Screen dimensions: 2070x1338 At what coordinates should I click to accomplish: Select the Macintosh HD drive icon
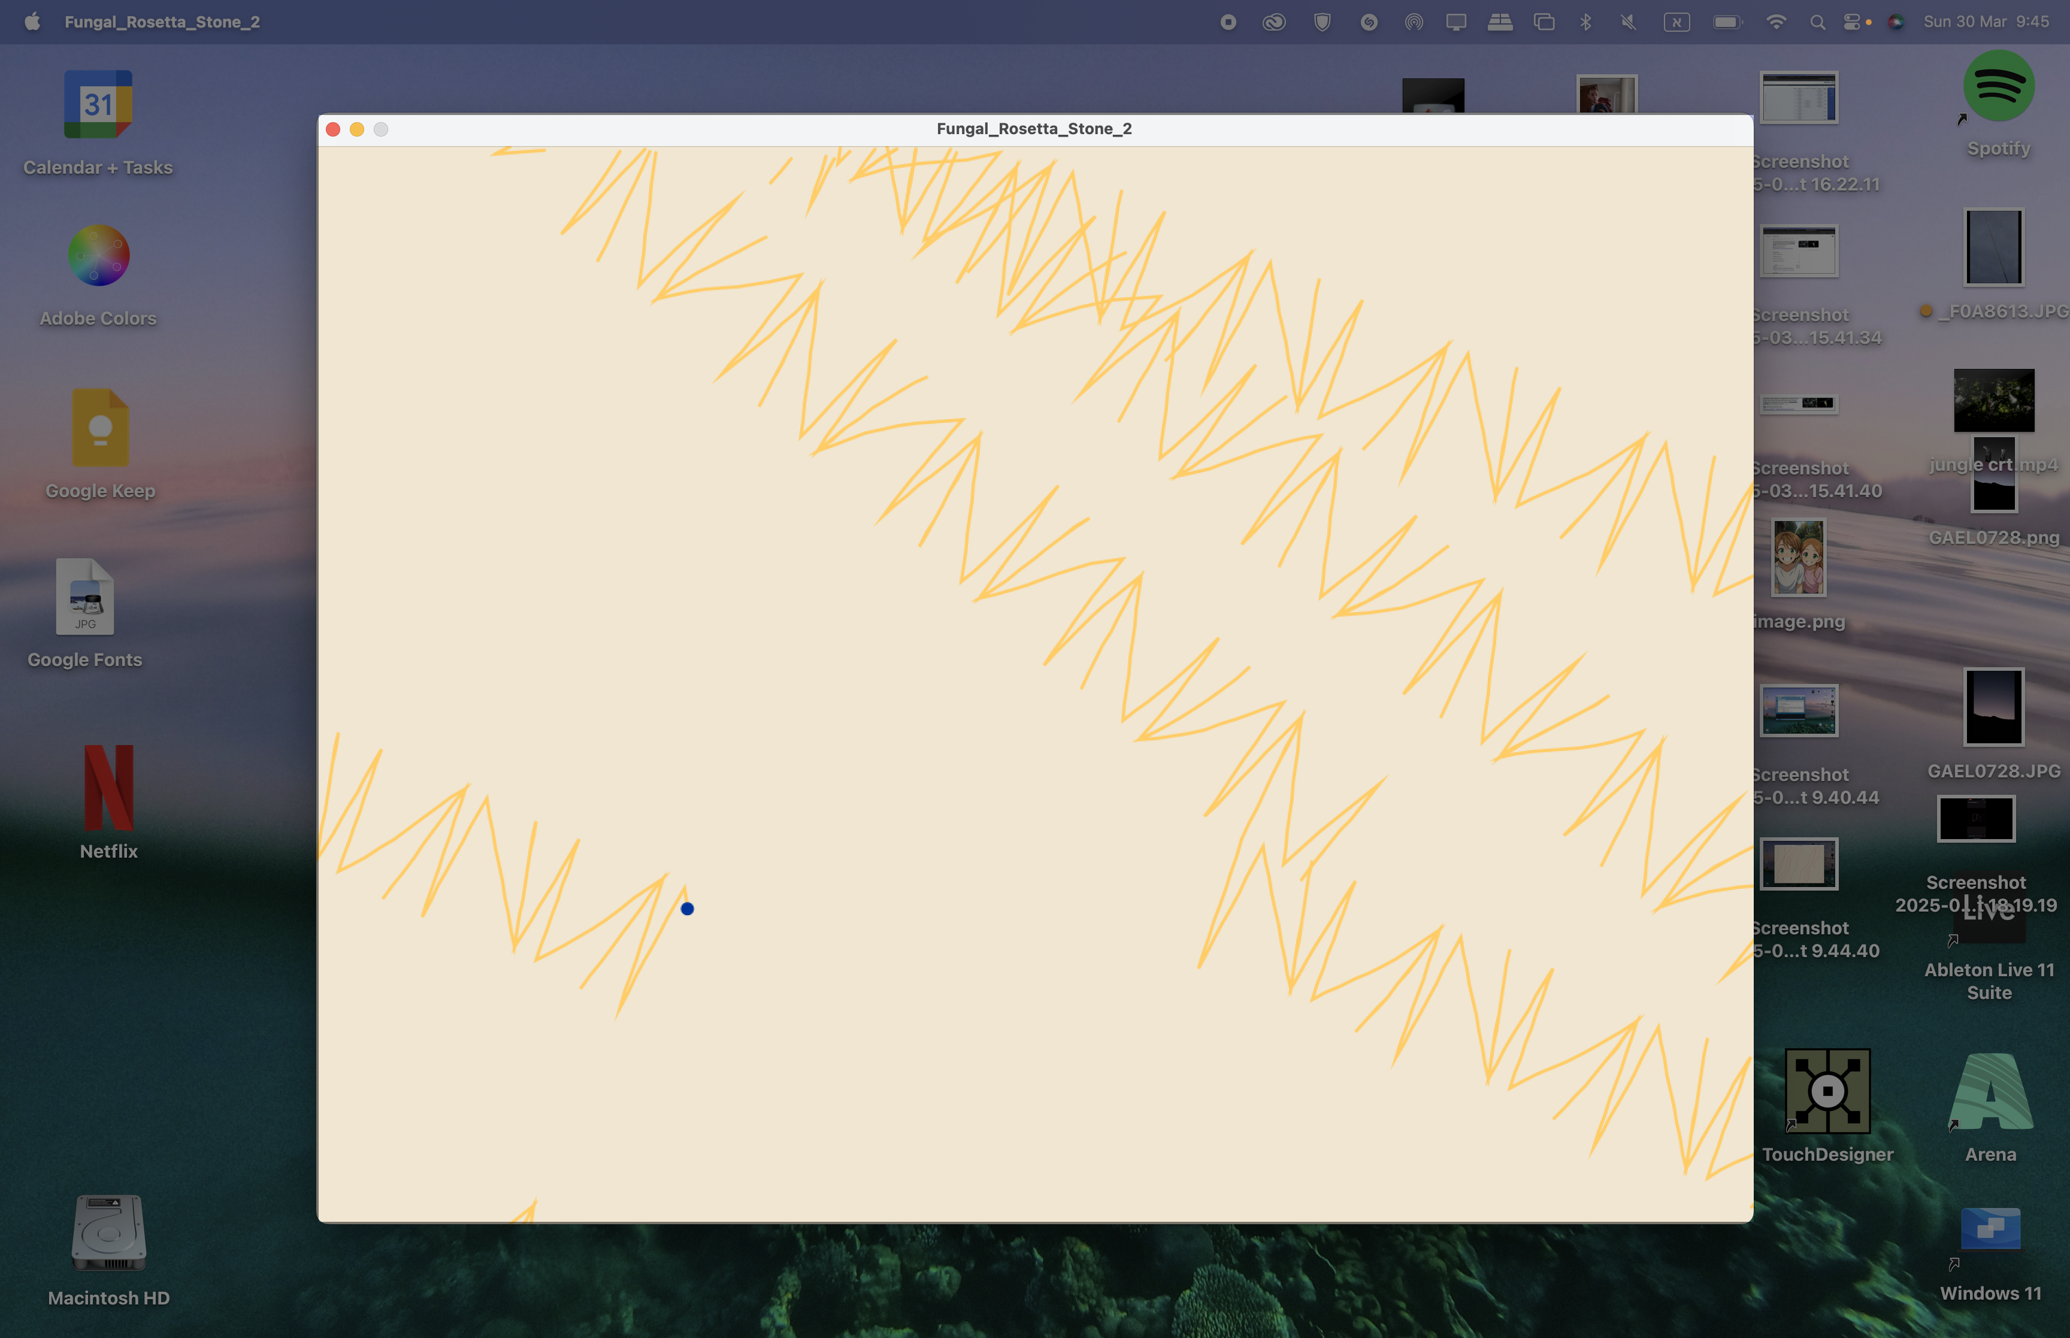coord(108,1233)
